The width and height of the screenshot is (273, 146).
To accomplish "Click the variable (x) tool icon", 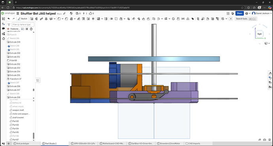I will [183, 19].
